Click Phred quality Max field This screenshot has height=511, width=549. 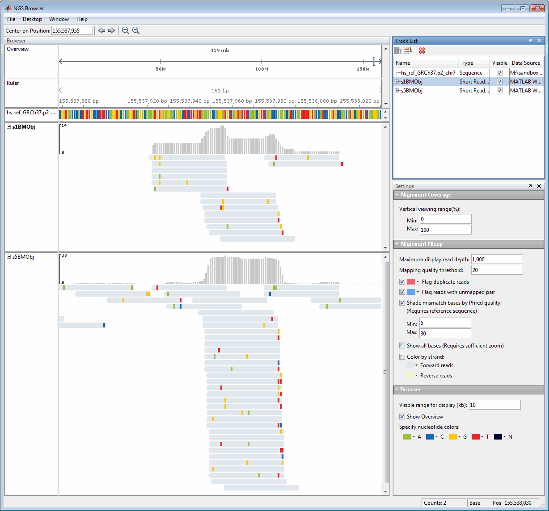(x=445, y=333)
